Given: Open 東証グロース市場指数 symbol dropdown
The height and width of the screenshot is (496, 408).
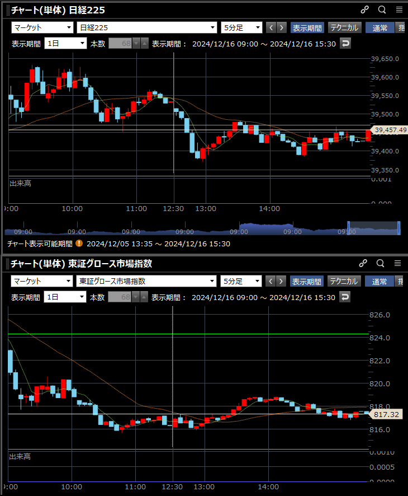Looking at the screenshot, I should pyautogui.click(x=146, y=281).
